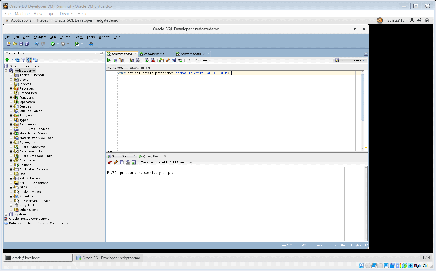Click the Open folder toolbar icon
Image resolution: width=436 pixels, height=271 pixels.
tap(15, 44)
